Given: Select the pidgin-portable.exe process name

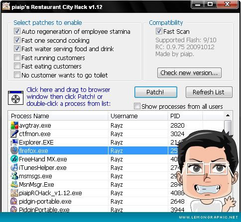Looking at the screenshot, I should coord(45,202).
